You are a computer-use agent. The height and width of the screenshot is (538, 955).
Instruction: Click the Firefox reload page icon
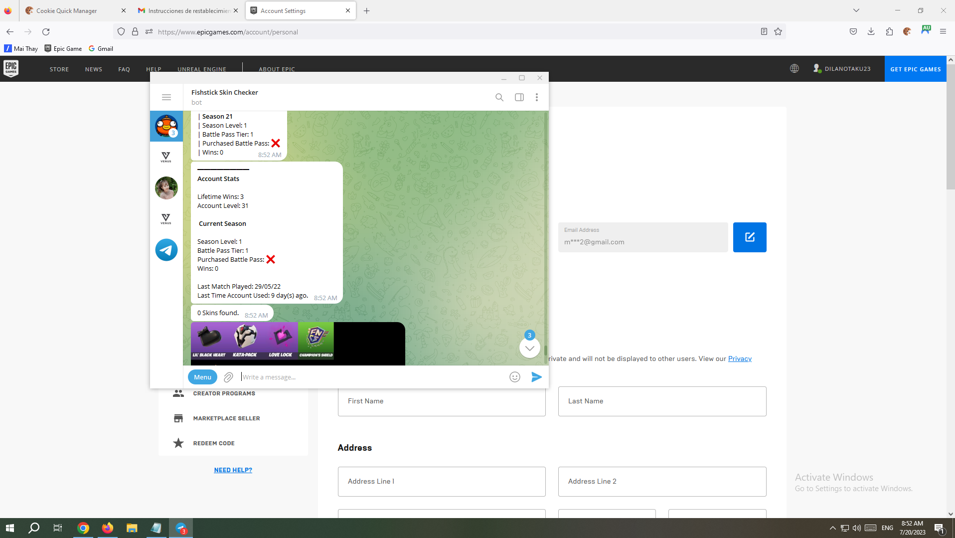point(46,31)
